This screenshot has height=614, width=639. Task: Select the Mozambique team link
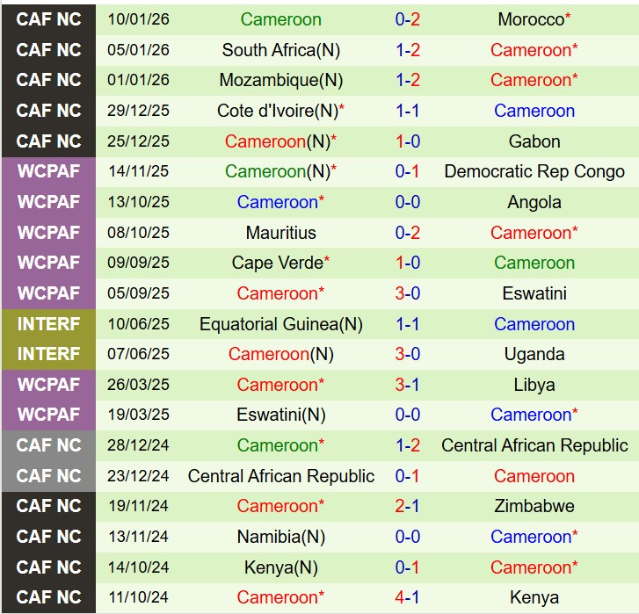268,80
